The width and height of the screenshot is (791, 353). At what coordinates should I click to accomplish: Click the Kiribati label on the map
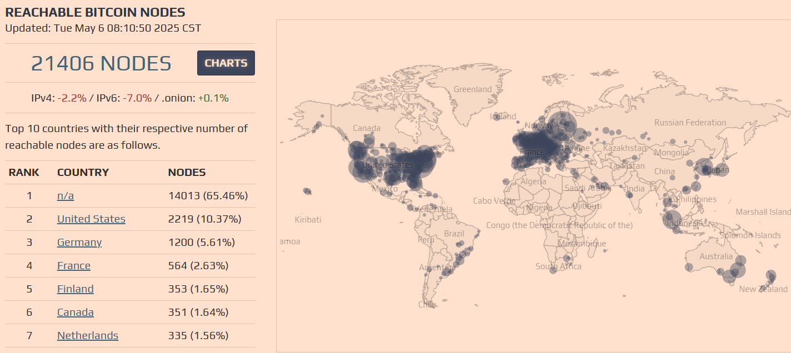[308, 220]
